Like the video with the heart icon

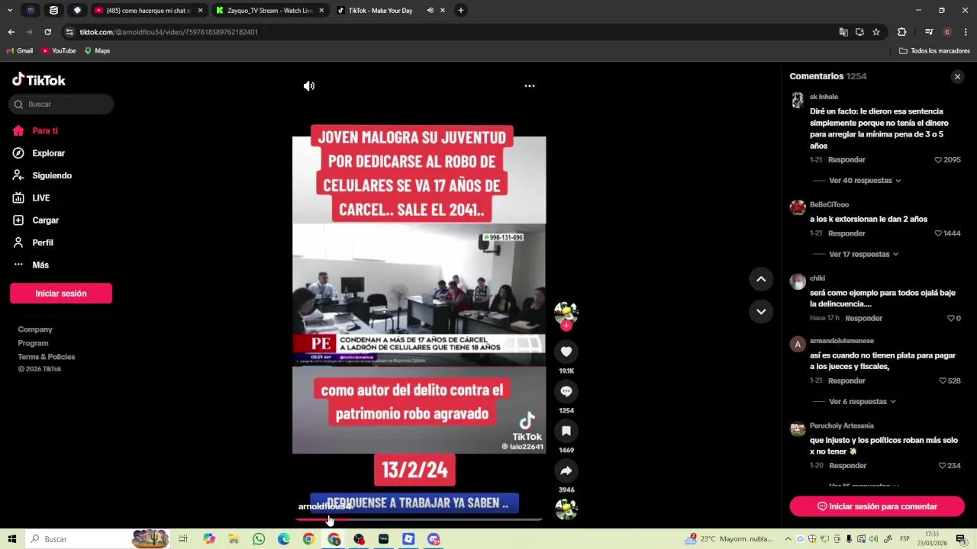click(566, 352)
